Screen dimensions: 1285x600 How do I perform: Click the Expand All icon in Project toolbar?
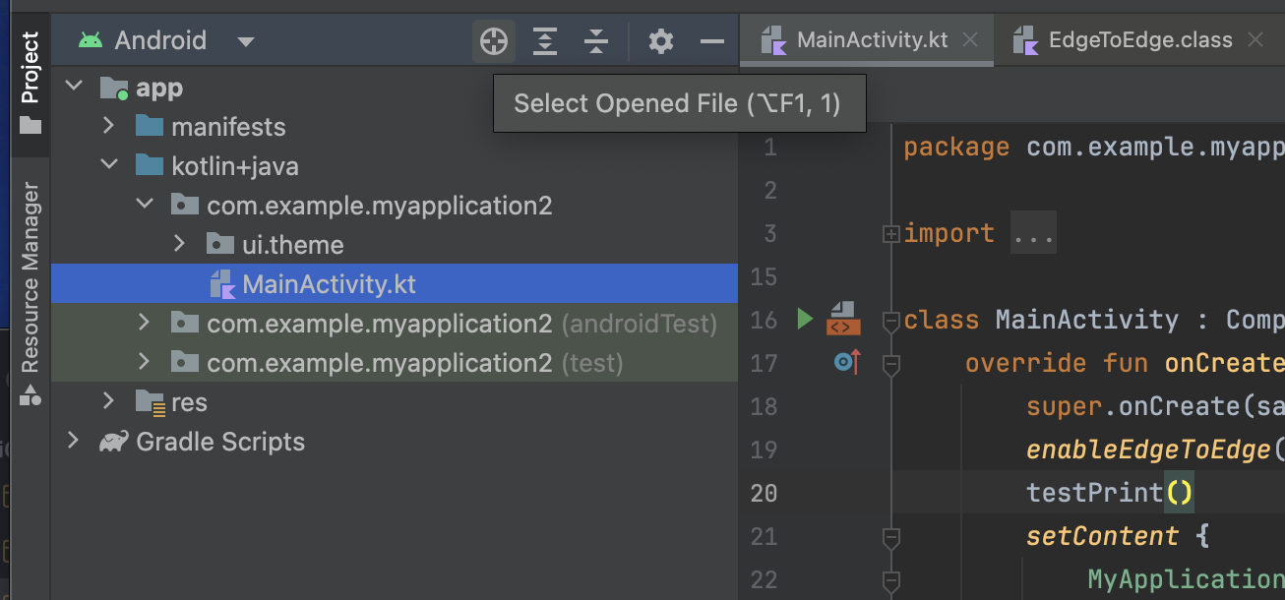(544, 40)
